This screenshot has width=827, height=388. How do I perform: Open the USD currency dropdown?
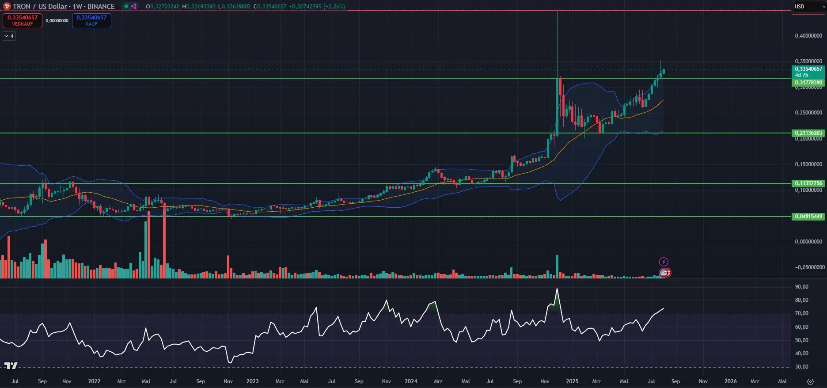point(809,7)
